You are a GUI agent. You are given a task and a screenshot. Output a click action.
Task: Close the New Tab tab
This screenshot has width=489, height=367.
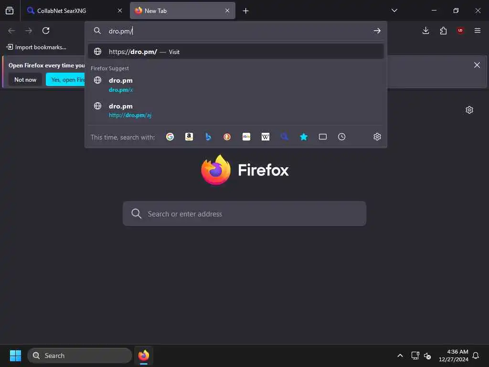[227, 11]
